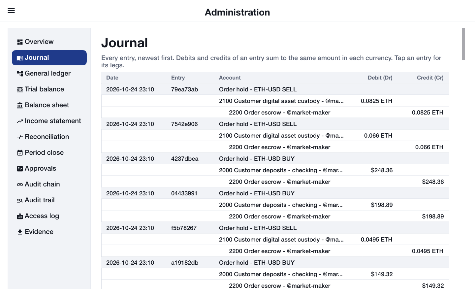Click the Overview dashboard icon

[20, 42]
